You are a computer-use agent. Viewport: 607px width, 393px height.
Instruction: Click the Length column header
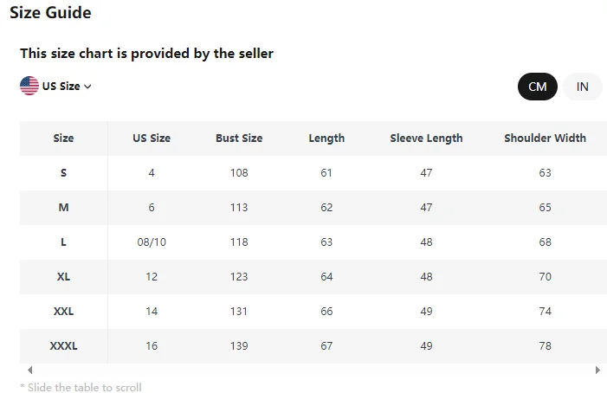point(326,139)
